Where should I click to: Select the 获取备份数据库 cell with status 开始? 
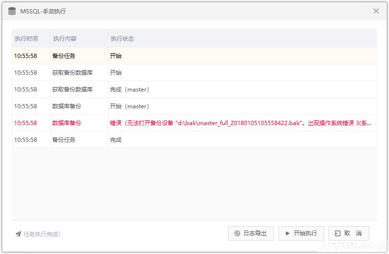pyautogui.click(x=73, y=72)
